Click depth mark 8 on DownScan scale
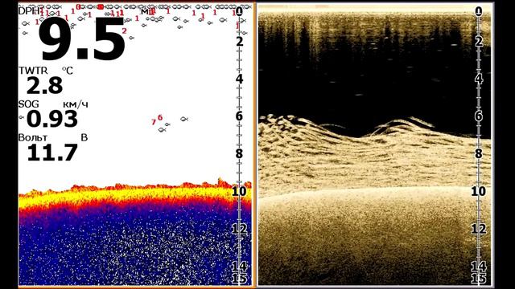The image size is (515, 289). [x=479, y=153]
